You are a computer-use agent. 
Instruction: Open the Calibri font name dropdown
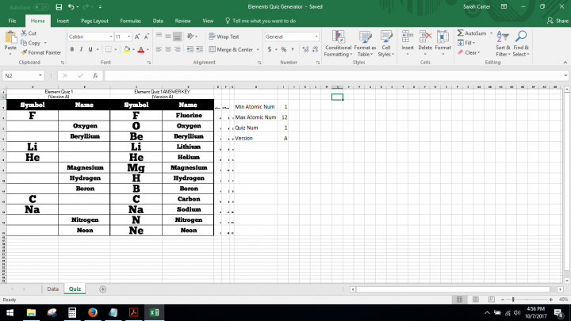click(109, 36)
